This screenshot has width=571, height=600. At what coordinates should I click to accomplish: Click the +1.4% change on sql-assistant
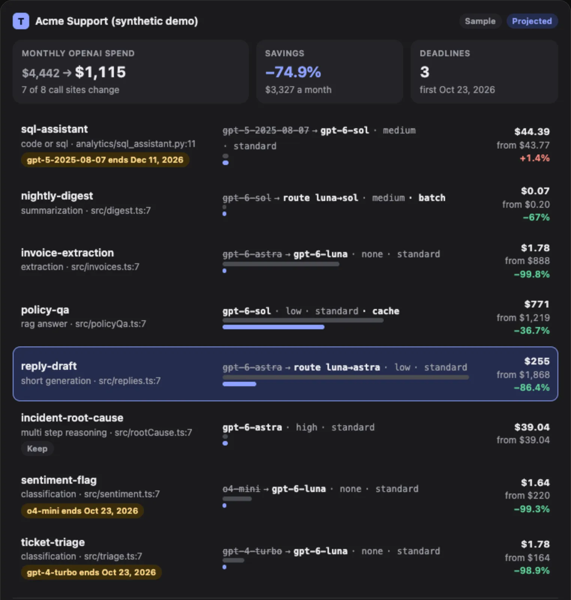point(534,158)
